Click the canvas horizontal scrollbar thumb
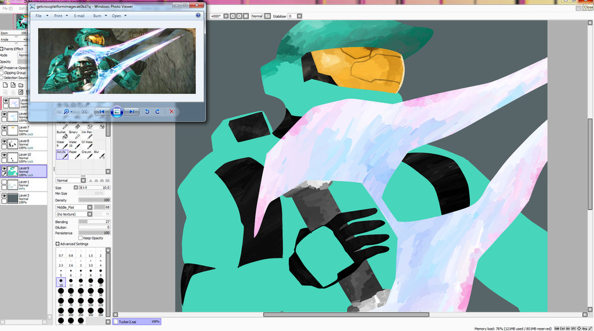 [346, 314]
